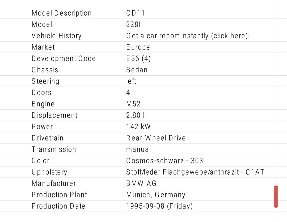The width and height of the screenshot is (287, 222).
Task: Select the 1995-09-08 (Friday) production date
Action: pyautogui.click(x=159, y=206)
